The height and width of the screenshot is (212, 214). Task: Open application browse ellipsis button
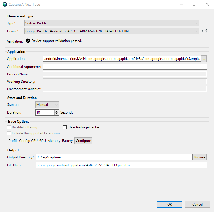[204, 59]
